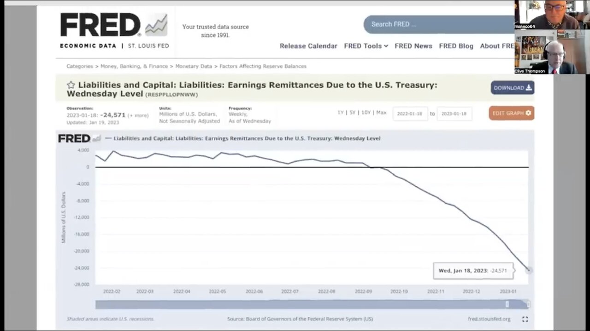Click the favorite star icon beside series title

click(71, 85)
